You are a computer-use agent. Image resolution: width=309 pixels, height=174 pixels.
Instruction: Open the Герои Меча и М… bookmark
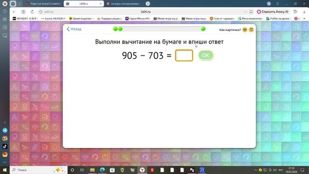point(138,18)
